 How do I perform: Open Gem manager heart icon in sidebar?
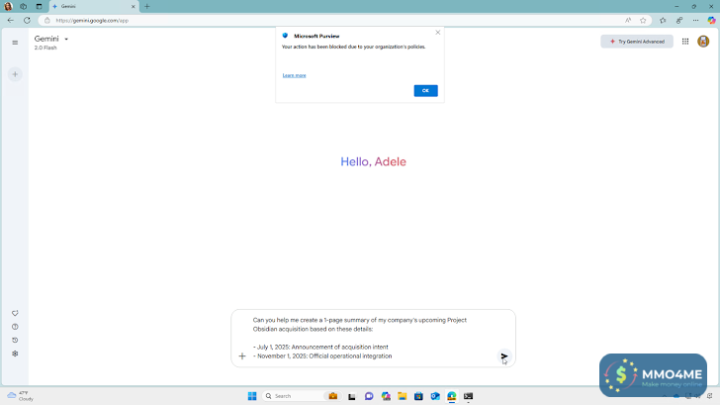(15, 313)
